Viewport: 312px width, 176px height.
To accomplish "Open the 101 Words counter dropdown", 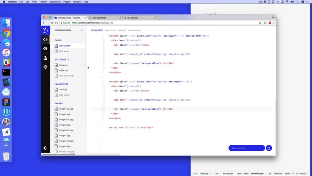I will [302, 173].
